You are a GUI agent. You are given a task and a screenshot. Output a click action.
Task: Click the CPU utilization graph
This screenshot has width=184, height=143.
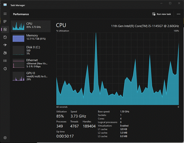click(118, 69)
